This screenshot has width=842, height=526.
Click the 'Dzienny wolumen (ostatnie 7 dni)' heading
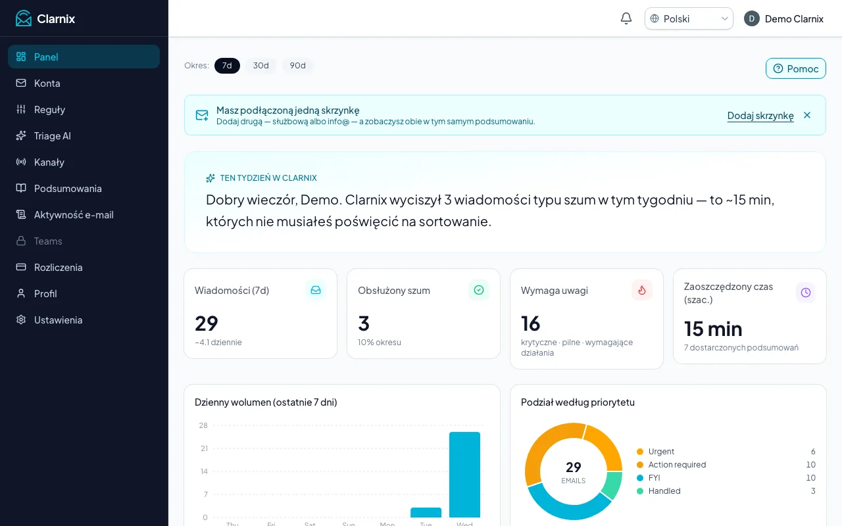266,402
